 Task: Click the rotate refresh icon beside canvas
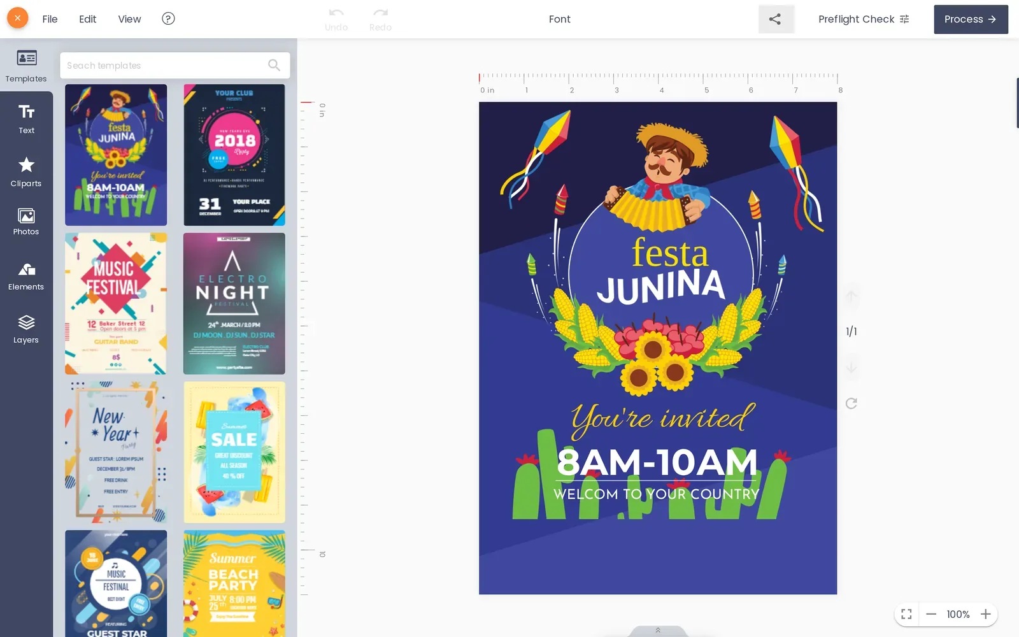pyautogui.click(x=851, y=403)
